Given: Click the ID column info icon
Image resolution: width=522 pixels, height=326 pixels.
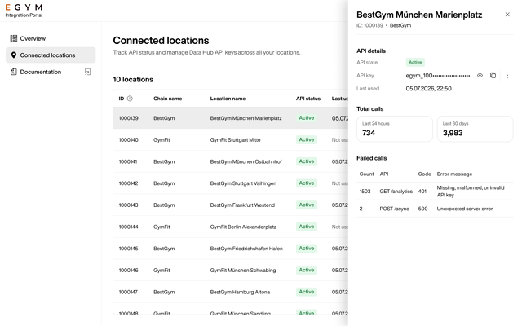Looking at the screenshot, I should click(x=130, y=99).
